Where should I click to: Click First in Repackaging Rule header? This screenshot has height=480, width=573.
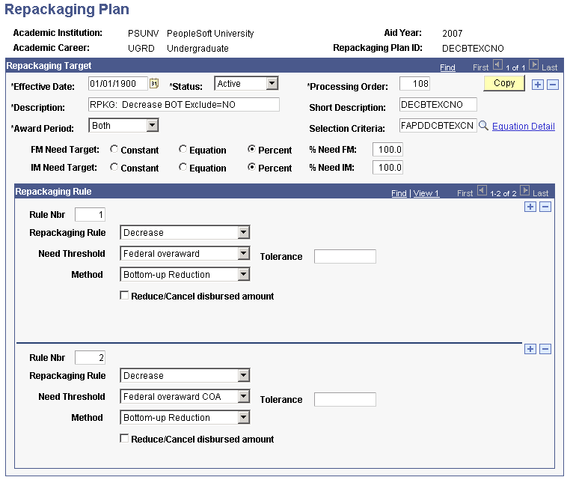point(465,193)
